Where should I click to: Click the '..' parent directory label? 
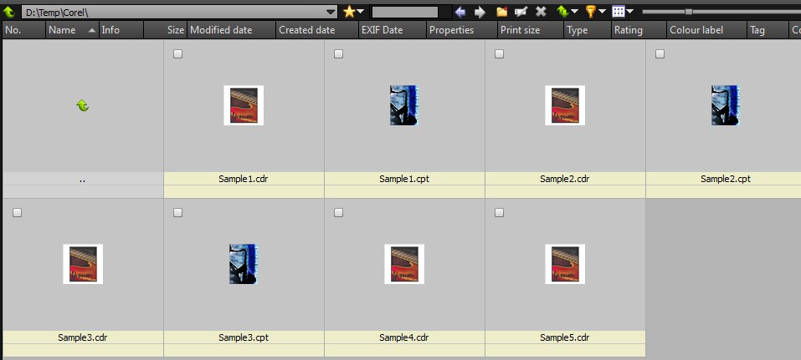[x=83, y=180]
